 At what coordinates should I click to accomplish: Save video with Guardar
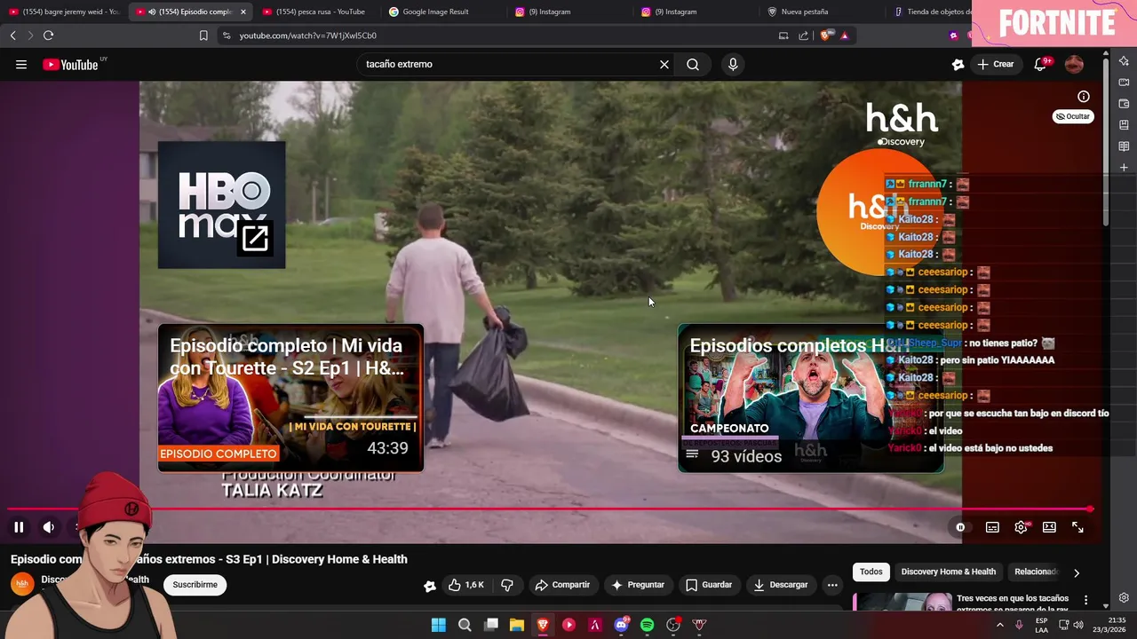[709, 585]
